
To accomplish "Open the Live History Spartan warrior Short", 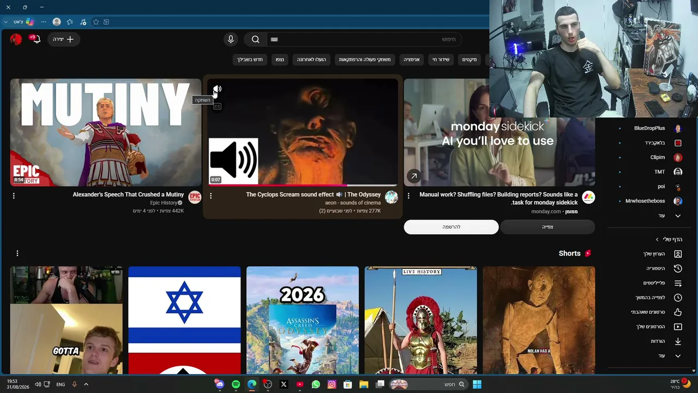I will click(x=420, y=320).
